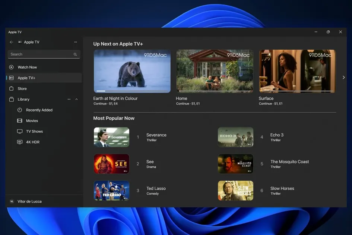
Task: Click the Library icon
Action: 12,99
